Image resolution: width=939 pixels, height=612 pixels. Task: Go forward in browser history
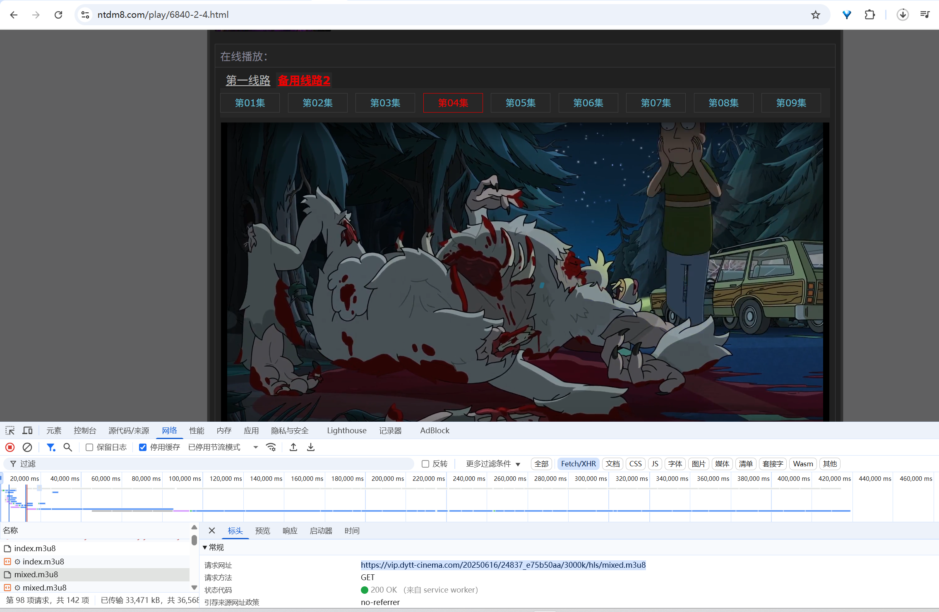pyautogui.click(x=36, y=15)
